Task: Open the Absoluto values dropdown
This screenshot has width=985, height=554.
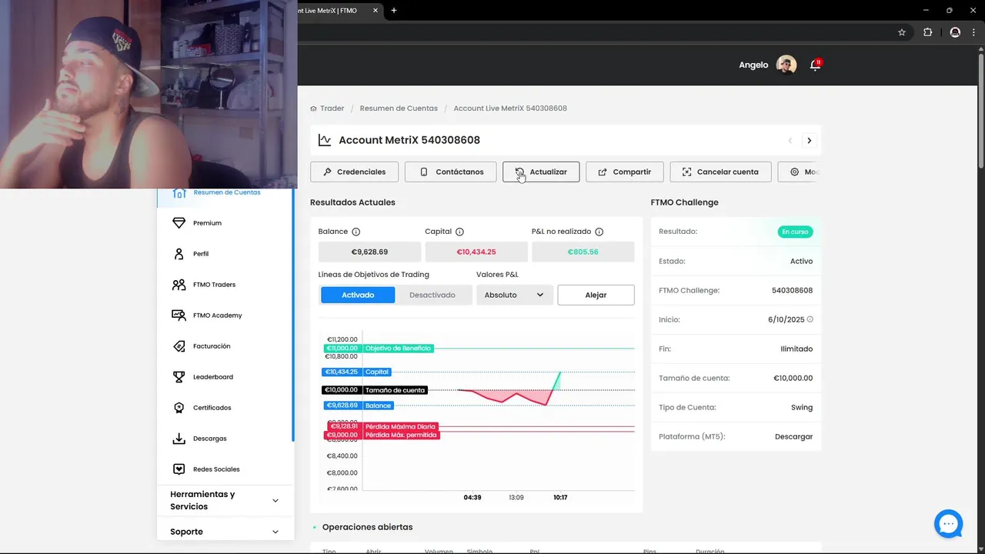Action: point(515,295)
